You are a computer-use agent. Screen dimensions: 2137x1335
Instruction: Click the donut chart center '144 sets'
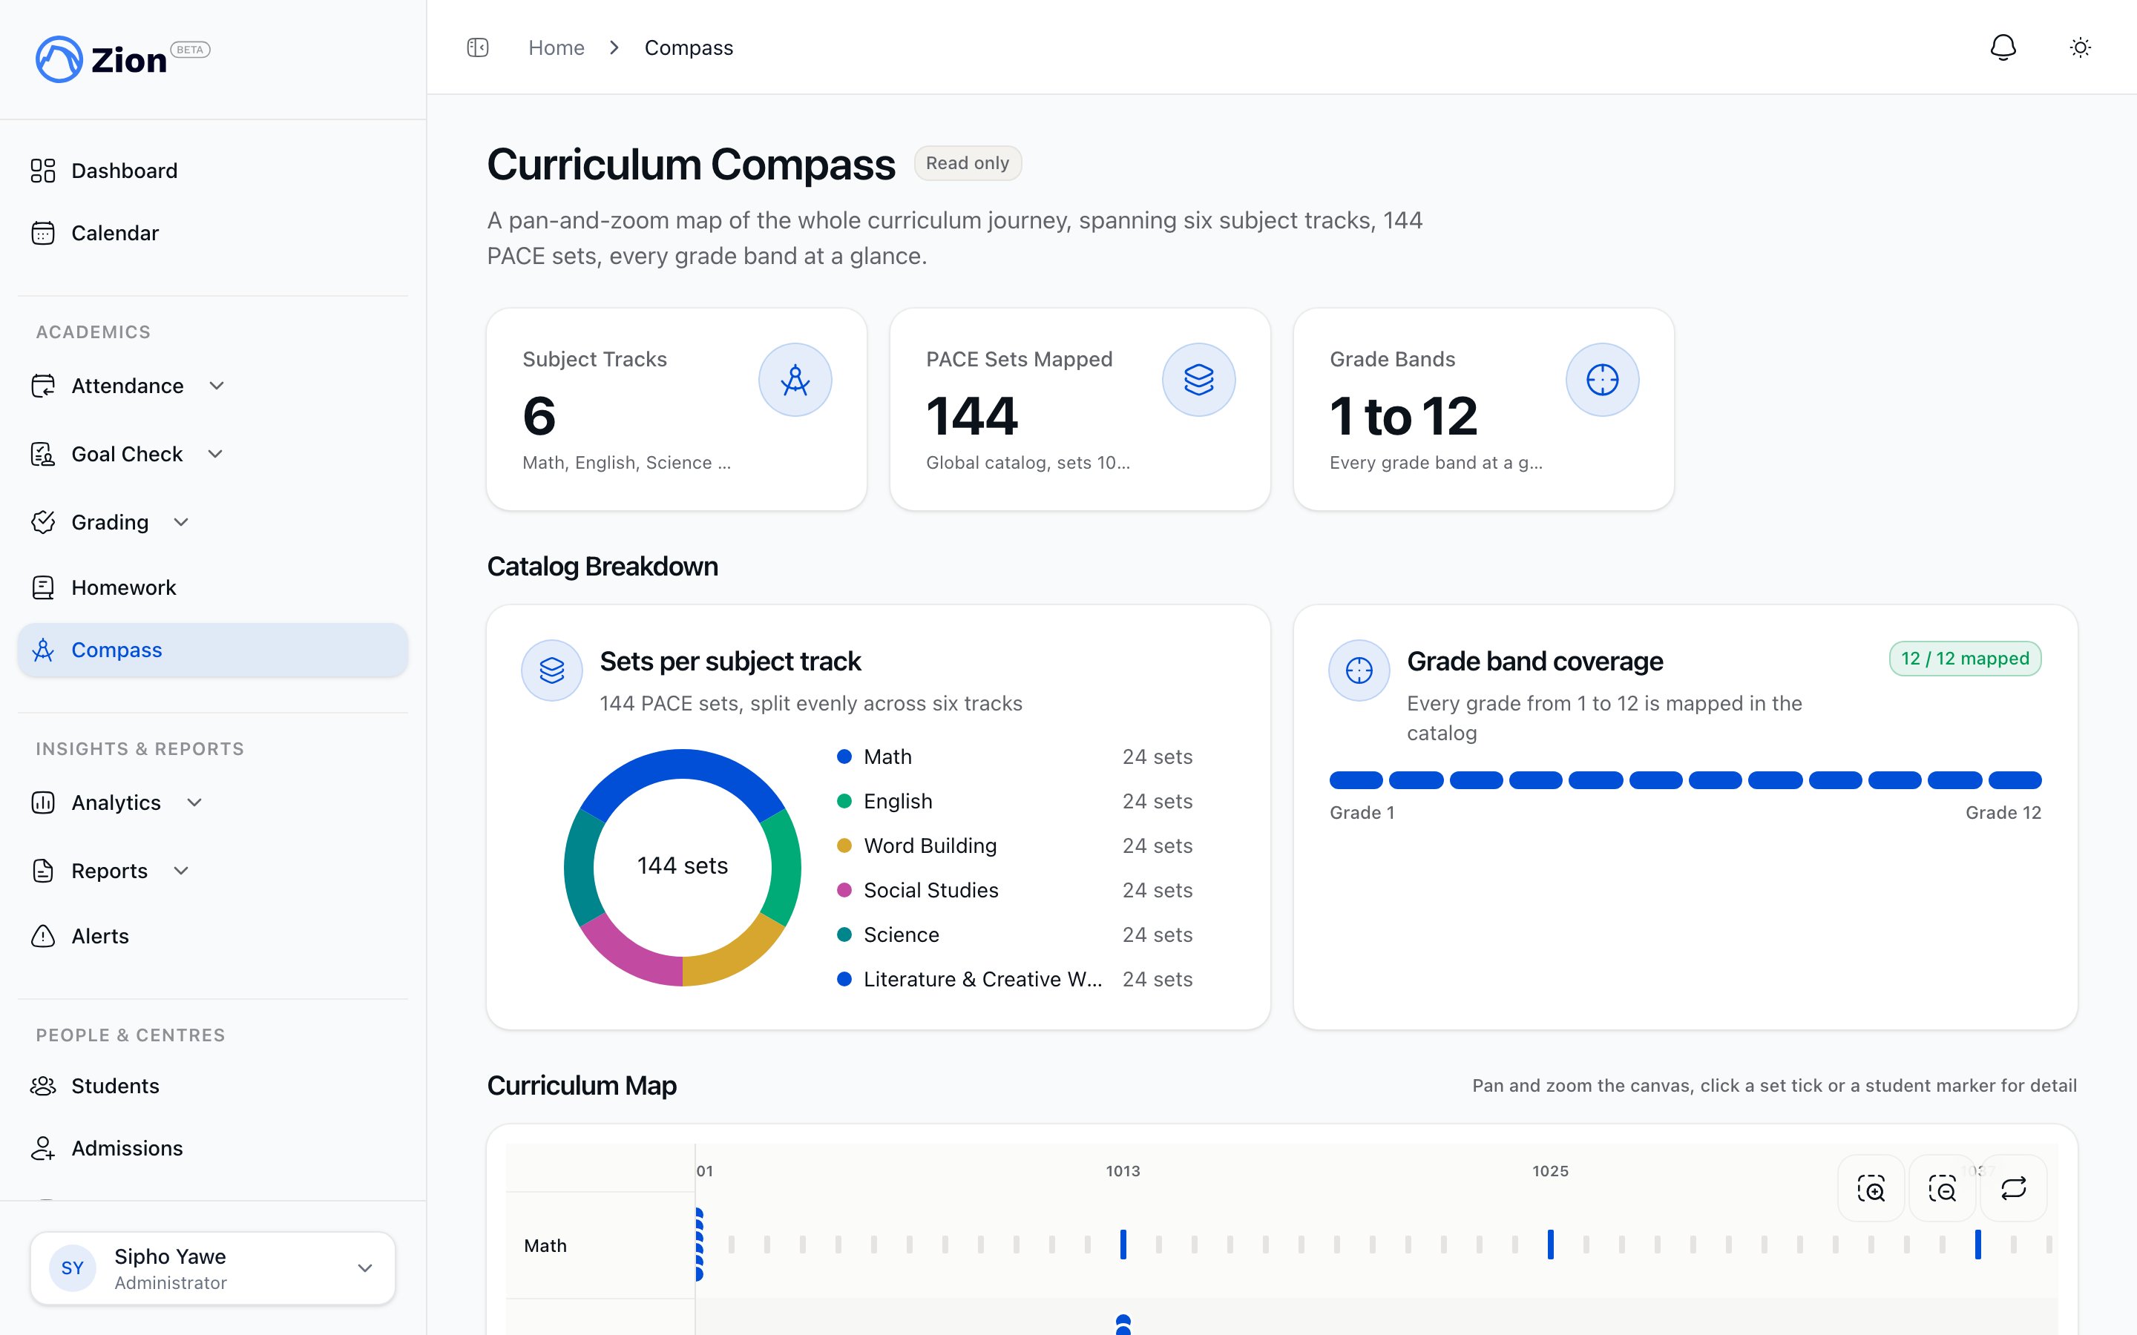(x=683, y=866)
